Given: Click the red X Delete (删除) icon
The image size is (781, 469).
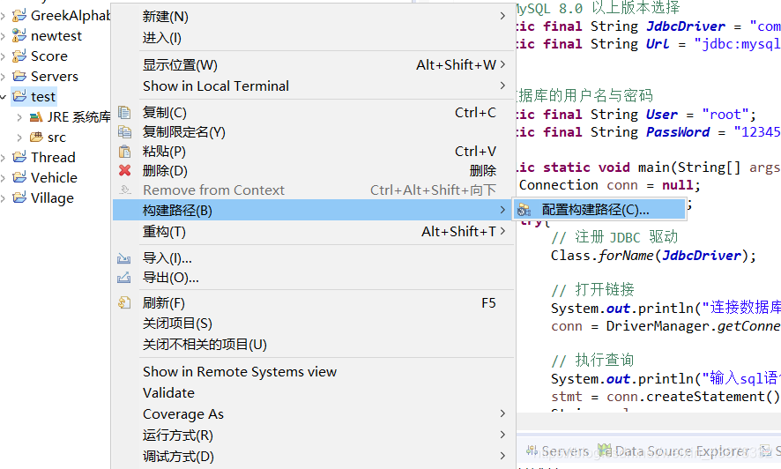Looking at the screenshot, I should (x=124, y=171).
